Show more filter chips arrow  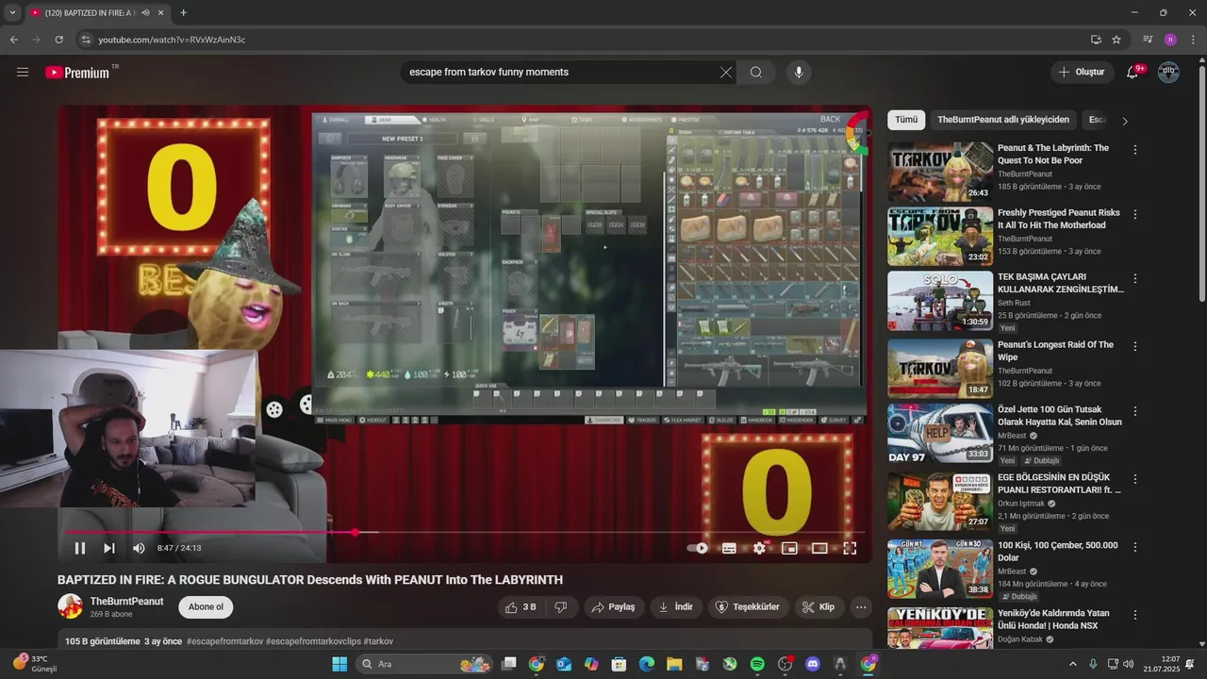coord(1124,121)
